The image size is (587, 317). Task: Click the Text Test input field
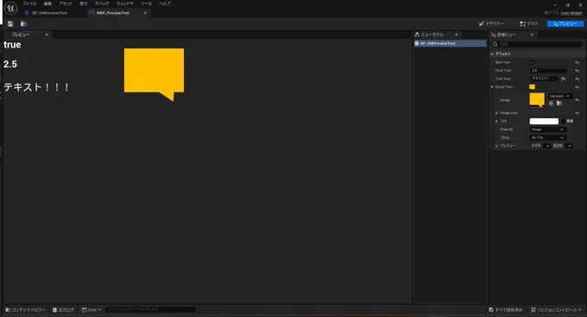pos(544,79)
